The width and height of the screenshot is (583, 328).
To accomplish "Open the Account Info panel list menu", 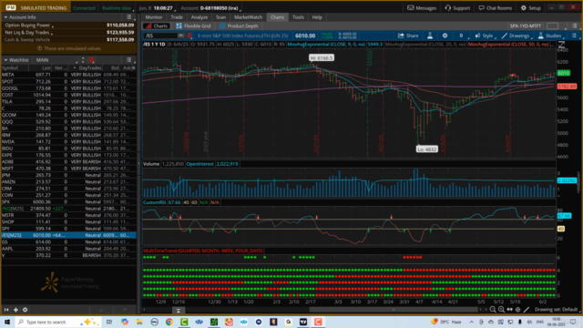I will coord(129,17).
